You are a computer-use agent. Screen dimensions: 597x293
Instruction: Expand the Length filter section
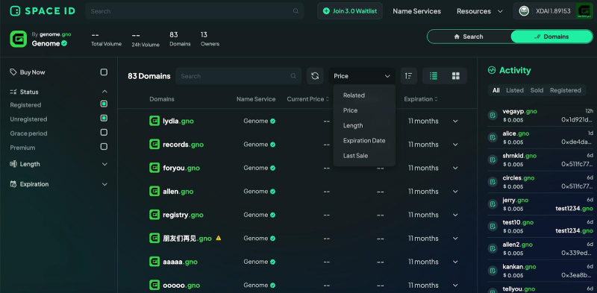coord(59,164)
